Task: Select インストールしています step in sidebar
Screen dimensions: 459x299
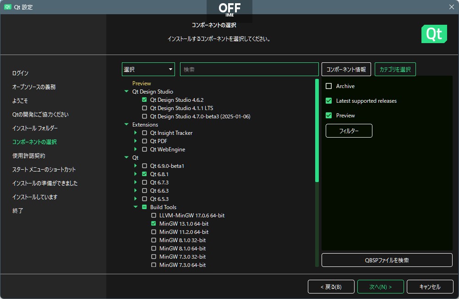Action: pyautogui.click(x=35, y=197)
